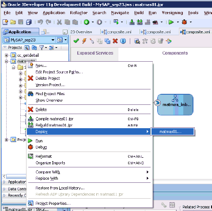Choose Version Project... entry
Image resolution: width=212 pixels, height=211 pixels.
pyautogui.click(x=50, y=85)
